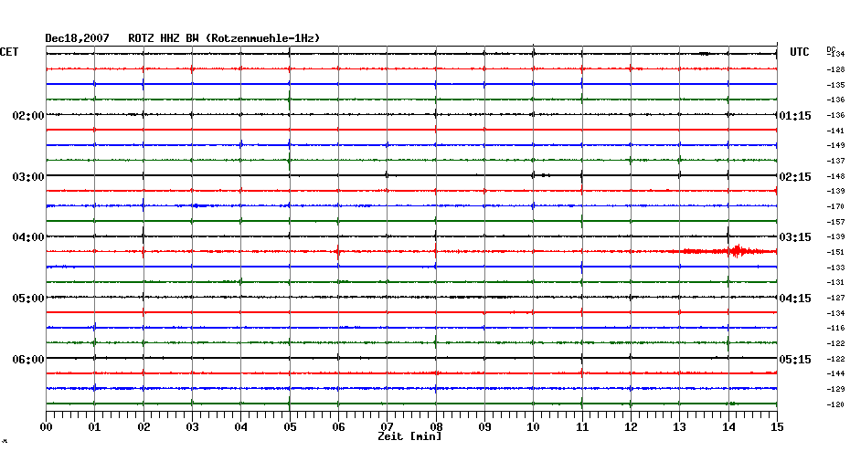Select the DC offset value -135
The image size is (850, 451).
(x=836, y=85)
